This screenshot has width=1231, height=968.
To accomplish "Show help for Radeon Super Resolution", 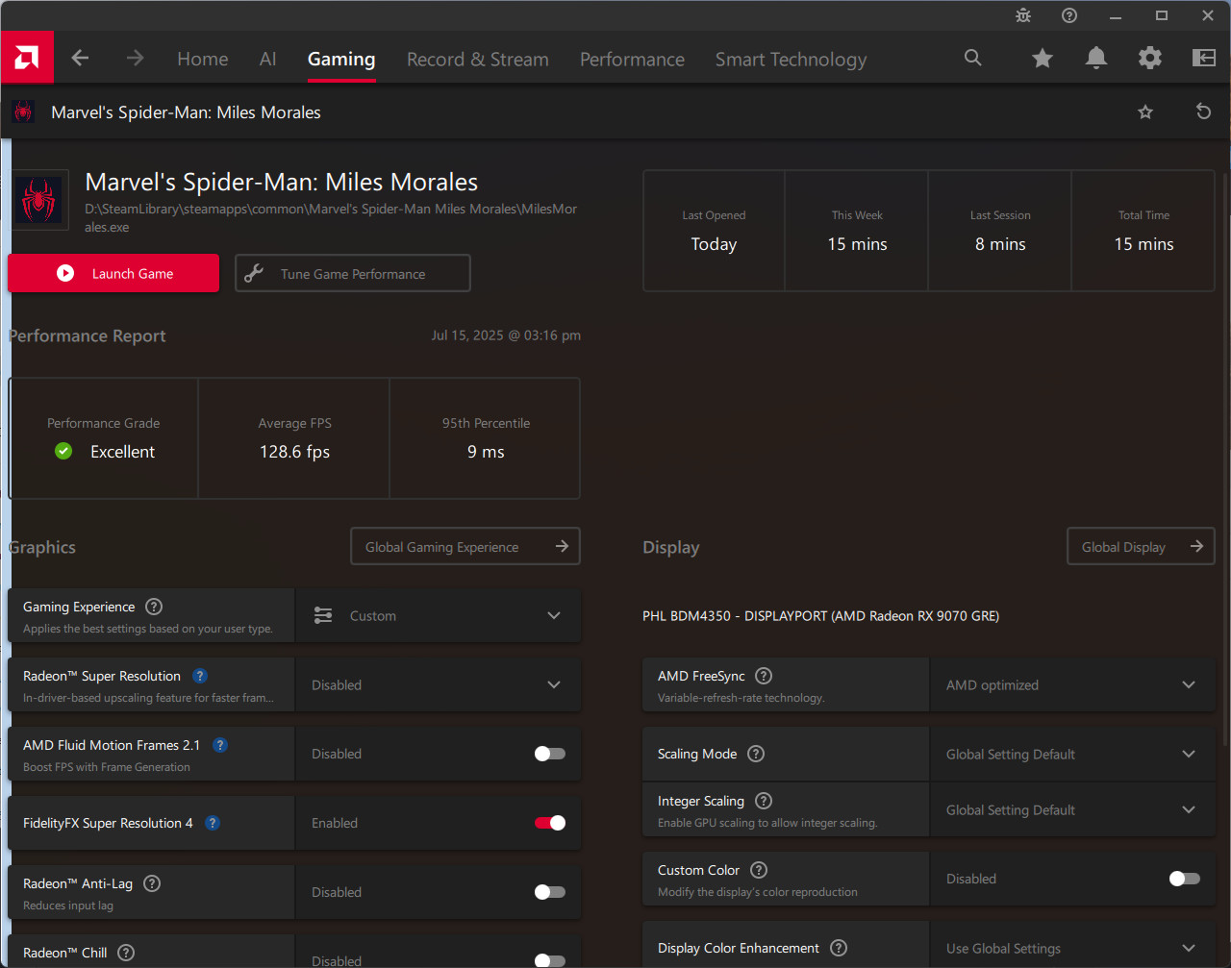I will pos(200,676).
